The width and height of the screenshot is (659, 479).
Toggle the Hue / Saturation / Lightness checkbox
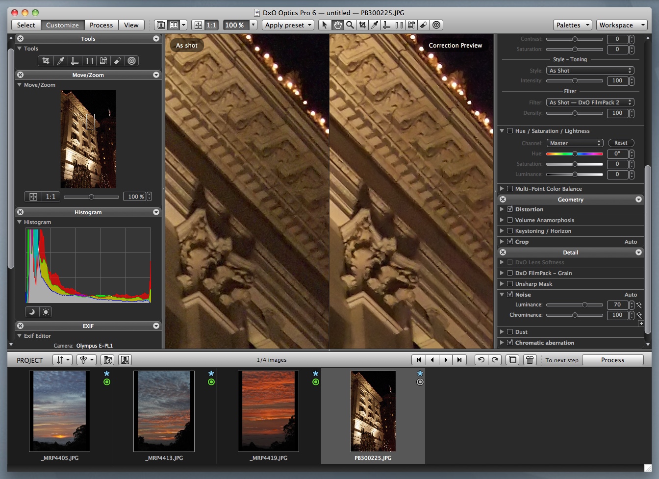pyautogui.click(x=510, y=131)
